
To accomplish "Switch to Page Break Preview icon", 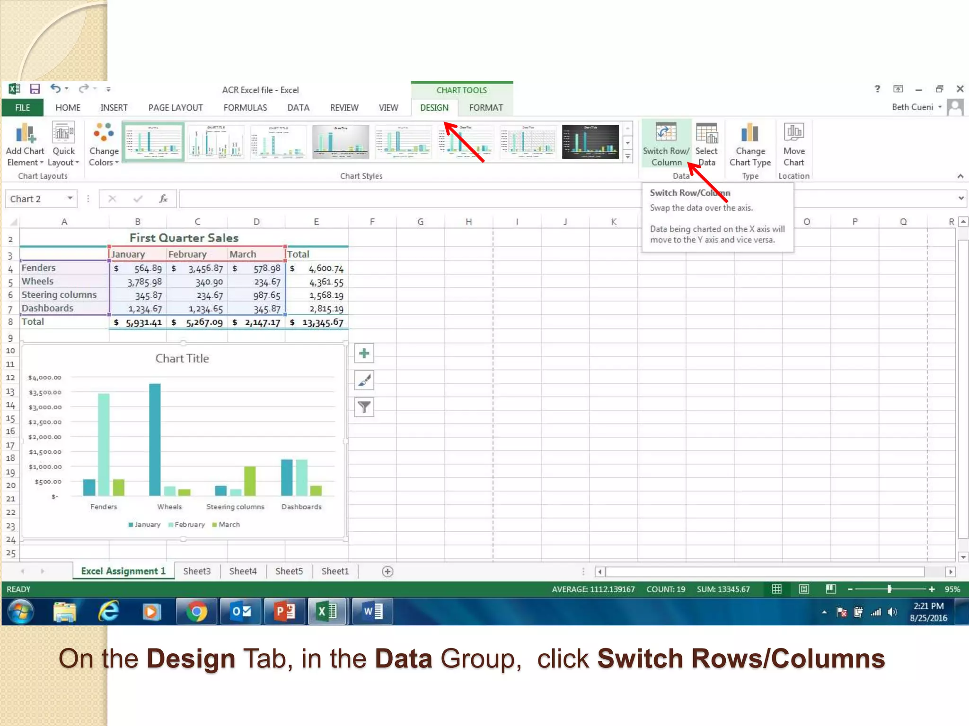I will click(830, 589).
